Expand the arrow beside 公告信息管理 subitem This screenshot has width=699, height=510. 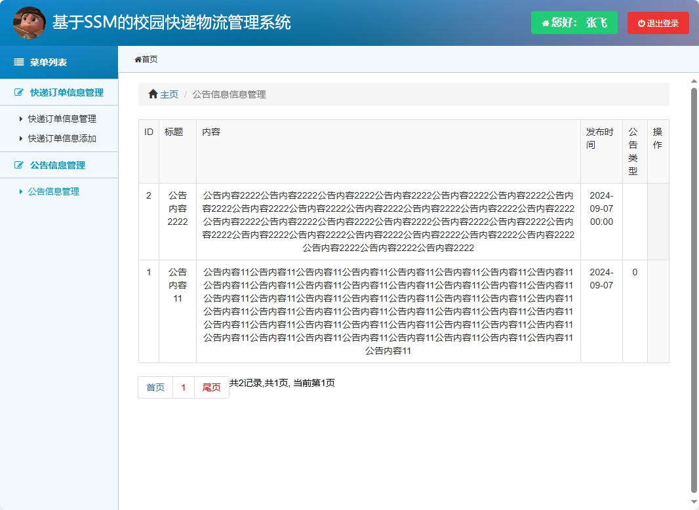pos(20,191)
